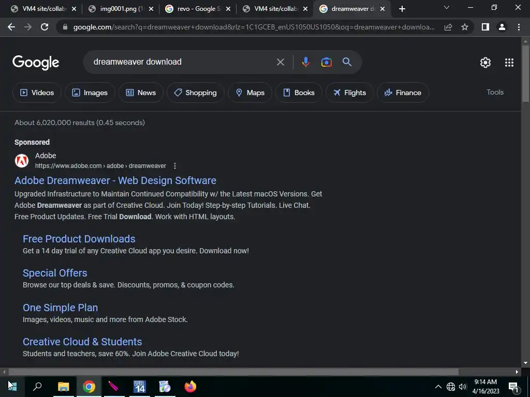Screen dimensions: 530x397
Task: Filter results by Images
Action: [x=90, y=93]
